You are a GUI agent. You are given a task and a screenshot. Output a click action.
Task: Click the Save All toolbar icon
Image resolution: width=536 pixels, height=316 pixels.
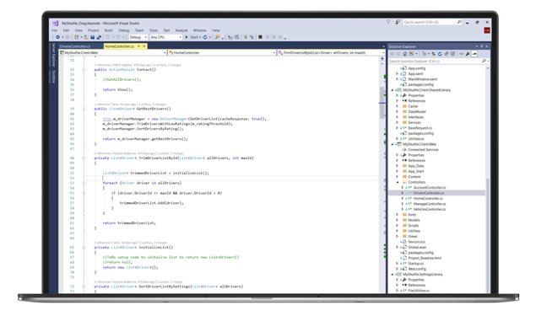(99, 37)
